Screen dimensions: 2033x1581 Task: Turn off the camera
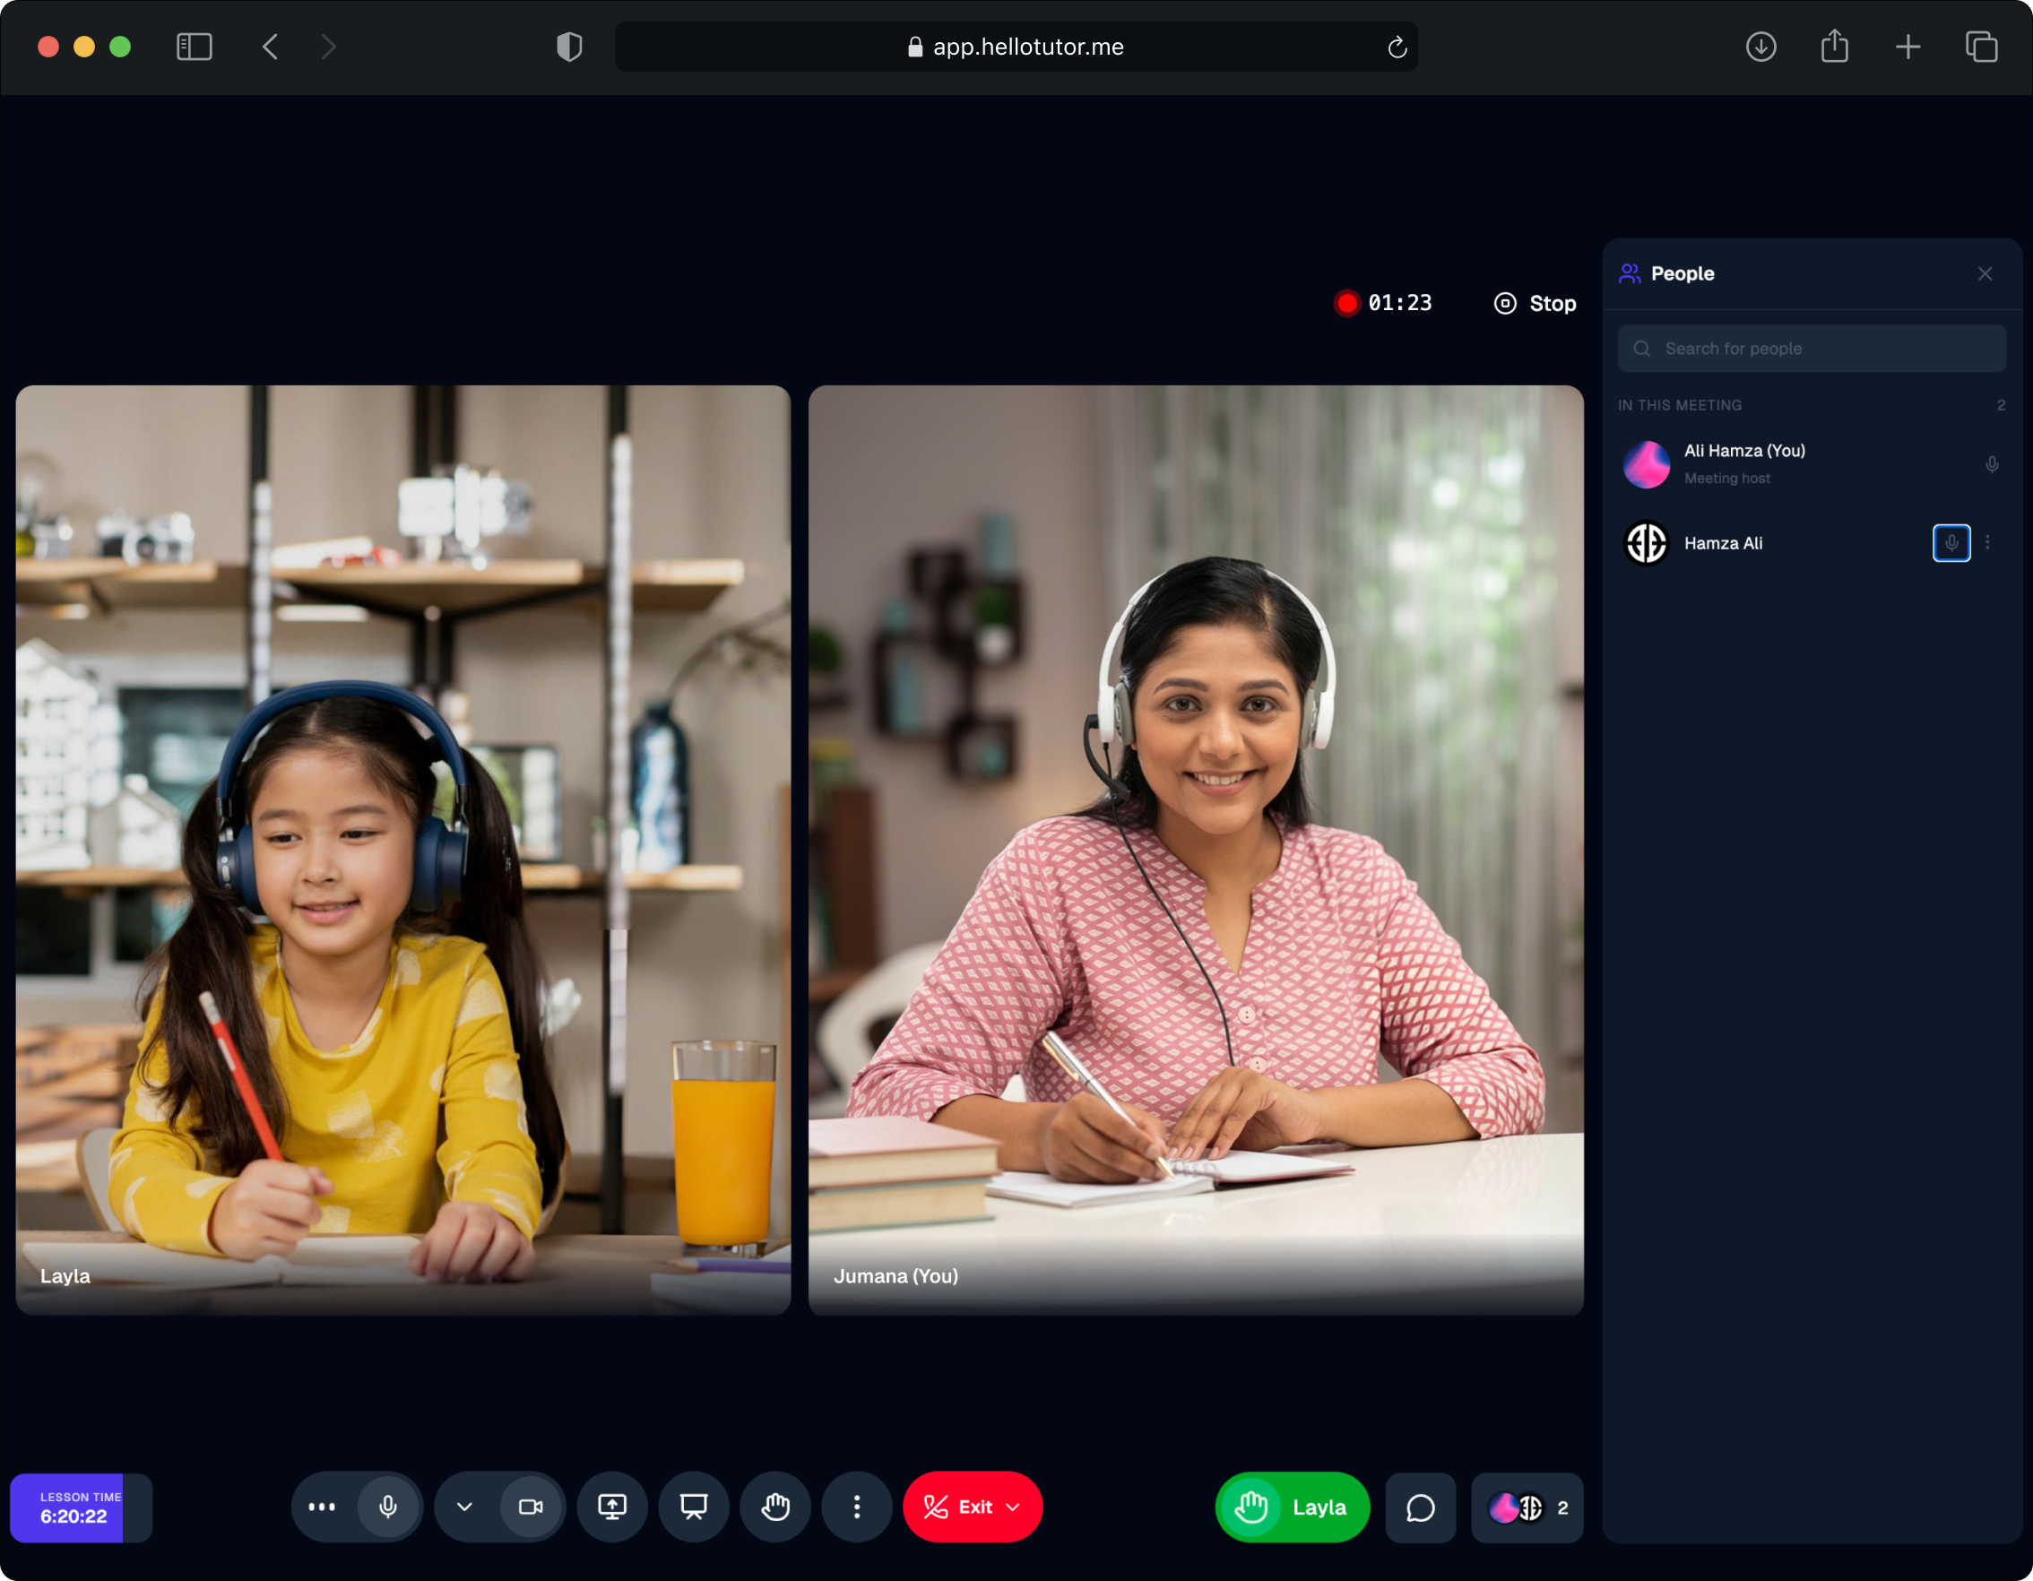point(531,1507)
